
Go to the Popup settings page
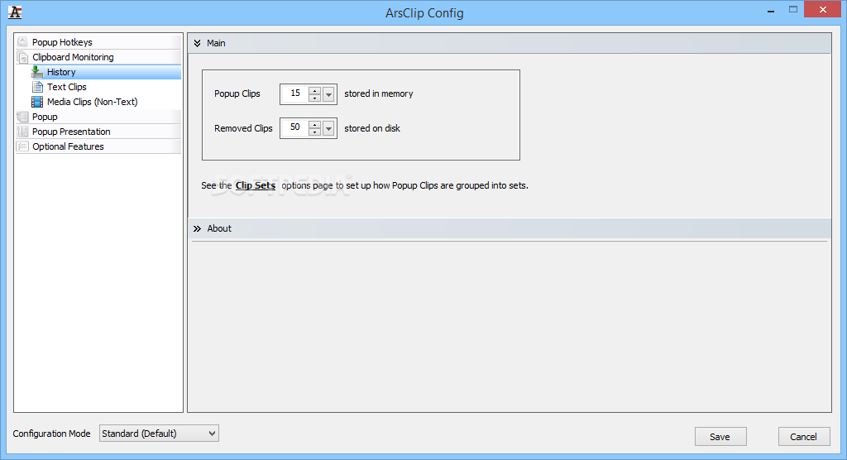(99, 117)
